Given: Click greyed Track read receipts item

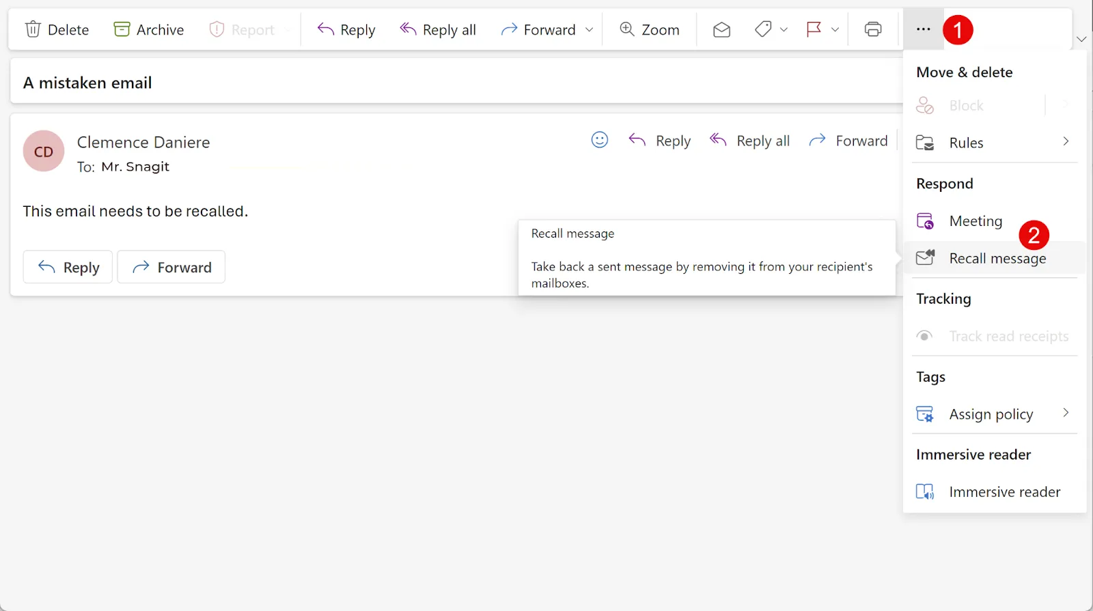Looking at the screenshot, I should (x=995, y=336).
